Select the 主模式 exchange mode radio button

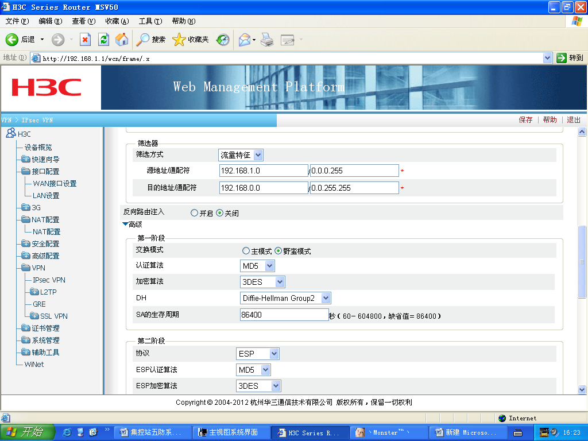246,251
